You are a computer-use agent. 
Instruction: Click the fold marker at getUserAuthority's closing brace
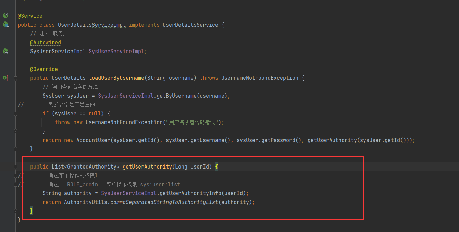pyautogui.click(x=15, y=211)
